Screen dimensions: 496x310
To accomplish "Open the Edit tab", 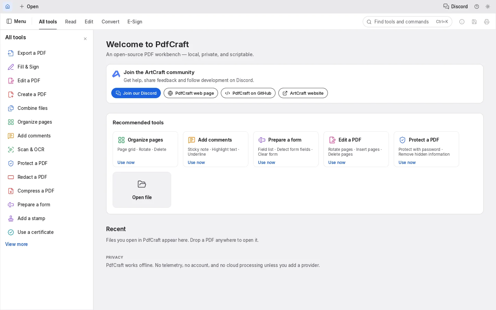I will click(89, 22).
